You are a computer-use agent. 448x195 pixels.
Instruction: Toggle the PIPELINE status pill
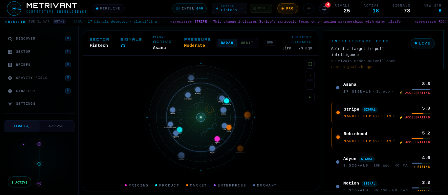pos(108,9)
